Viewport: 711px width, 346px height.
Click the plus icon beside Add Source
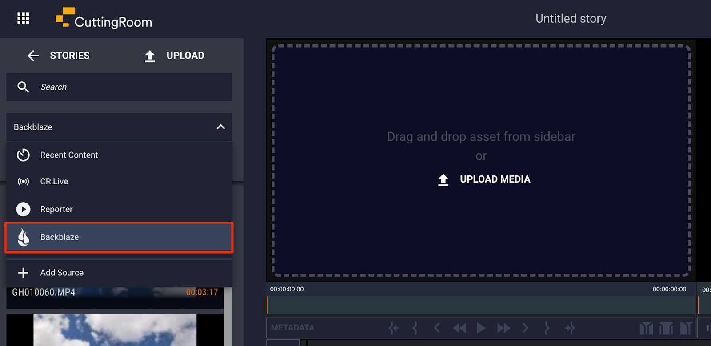23,273
